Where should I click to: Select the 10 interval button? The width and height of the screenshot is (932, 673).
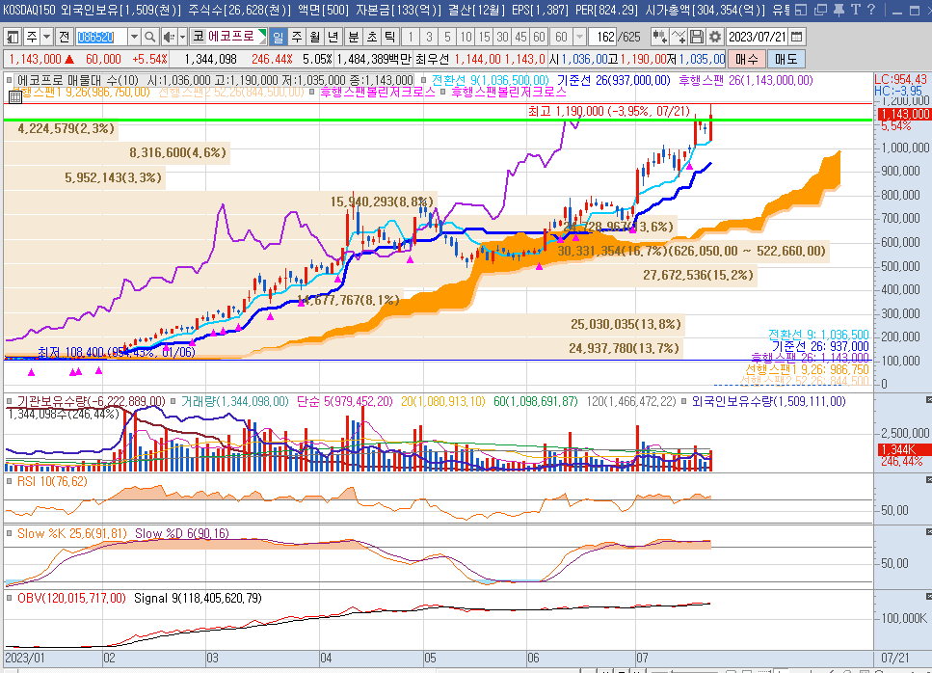(x=466, y=37)
